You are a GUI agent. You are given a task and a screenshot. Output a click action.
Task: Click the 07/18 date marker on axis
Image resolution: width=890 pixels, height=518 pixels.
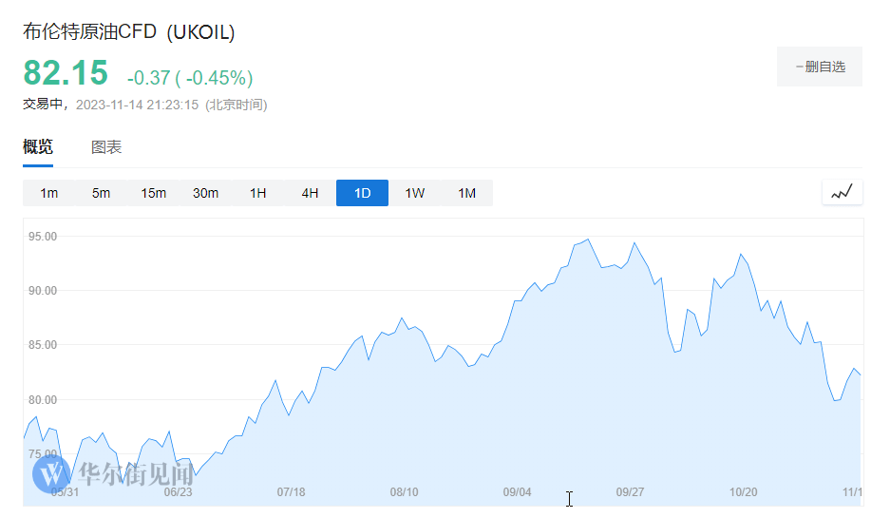click(291, 491)
